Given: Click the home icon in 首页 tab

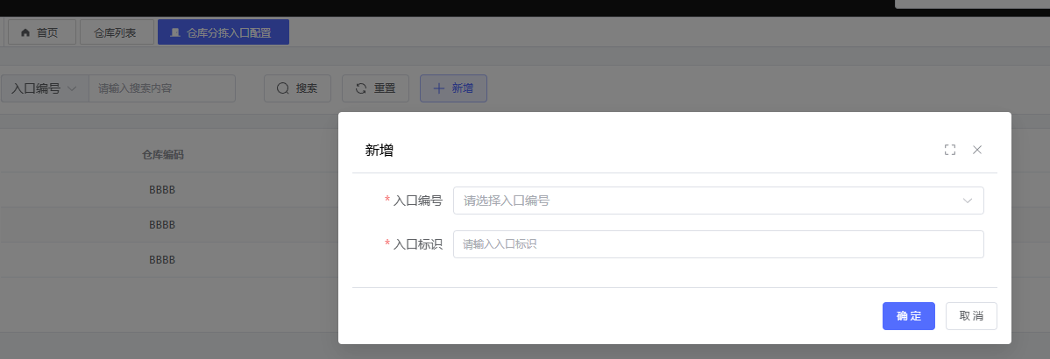Looking at the screenshot, I should pos(25,32).
